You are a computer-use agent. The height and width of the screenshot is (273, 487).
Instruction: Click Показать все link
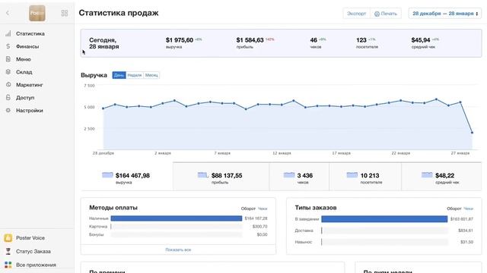pos(178,249)
